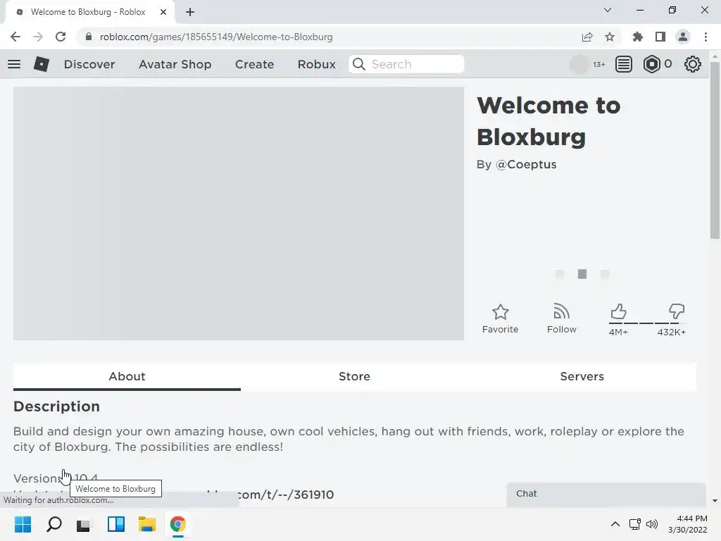Viewport: 721px width, 541px height.
Task: Toggle Chrome side panel icon
Action: point(660,37)
